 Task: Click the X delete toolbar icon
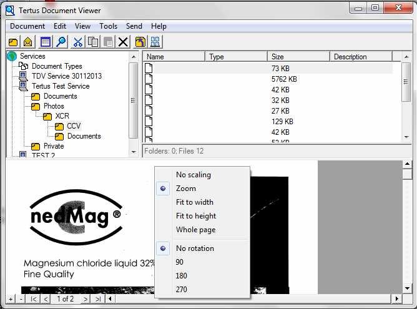tap(123, 42)
